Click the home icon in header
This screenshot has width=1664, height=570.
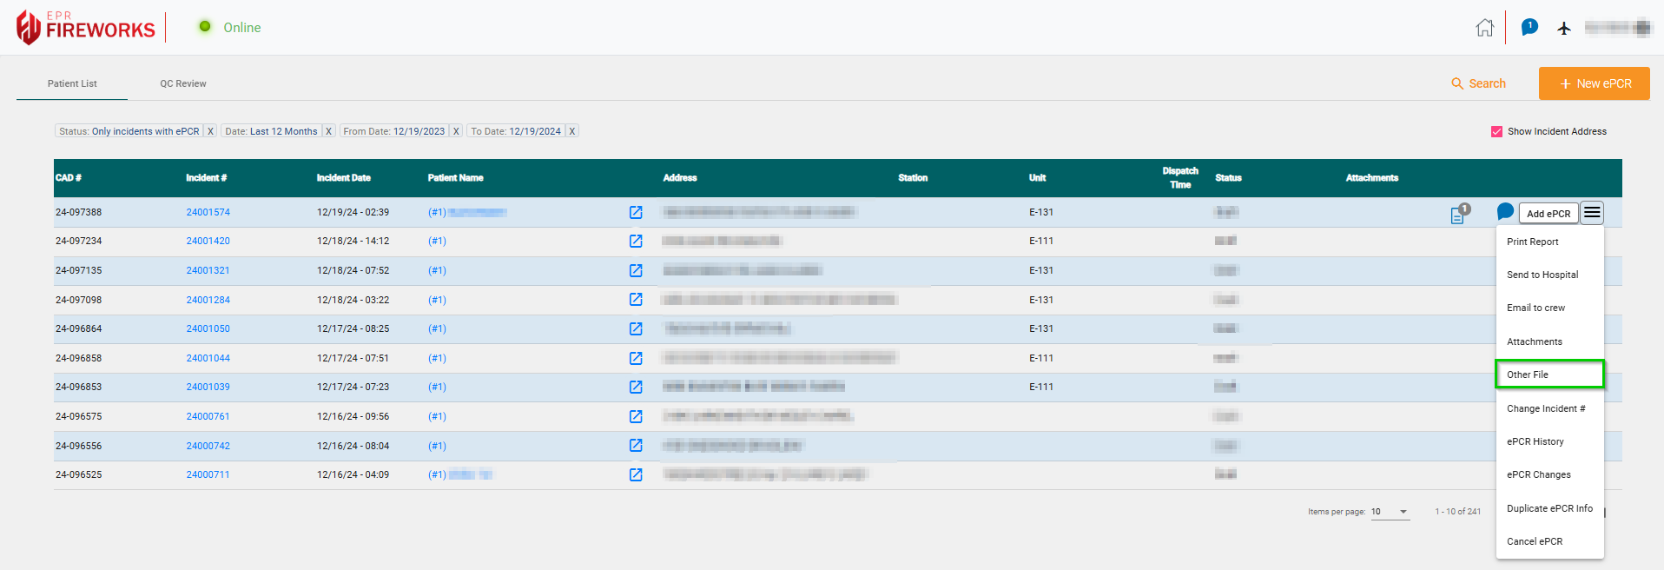pos(1484,28)
